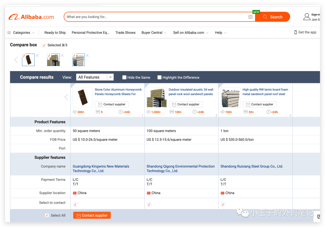Click the camera image search icon

pos(250,17)
